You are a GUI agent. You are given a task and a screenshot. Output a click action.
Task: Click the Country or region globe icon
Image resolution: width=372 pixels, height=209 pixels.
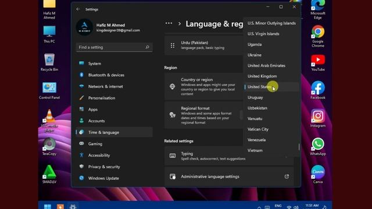173,87
